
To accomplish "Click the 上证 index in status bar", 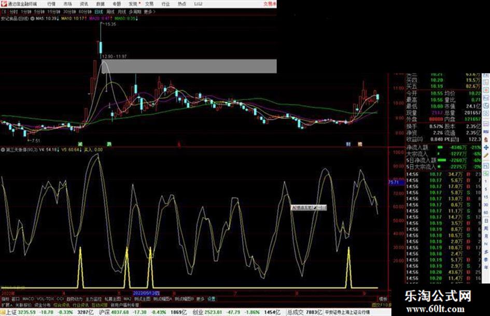I will click(11, 312).
